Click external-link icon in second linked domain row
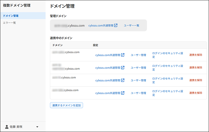209x132 pixels. click(x=123, y=68)
